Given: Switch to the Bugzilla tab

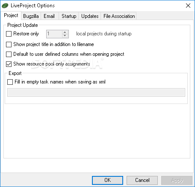Looking at the screenshot, I should click(x=31, y=16).
